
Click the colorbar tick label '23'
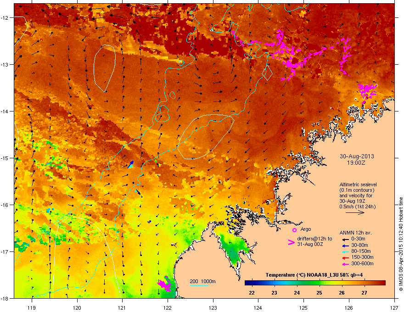point(274,293)
